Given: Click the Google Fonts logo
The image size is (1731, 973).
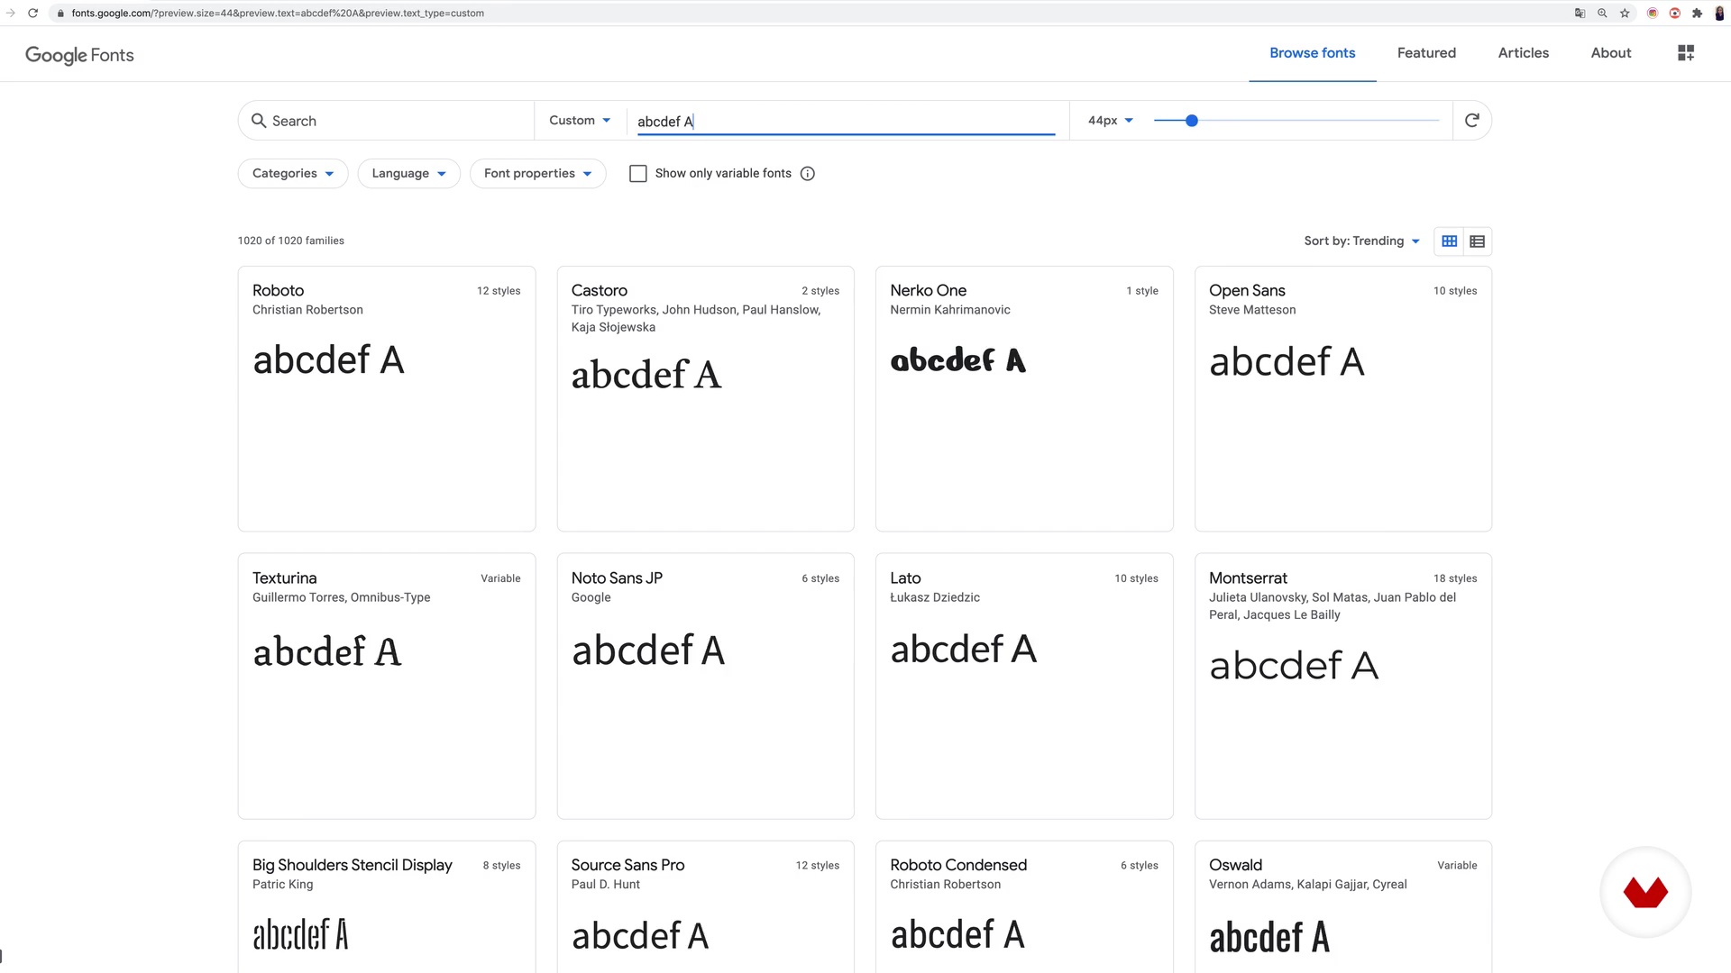Looking at the screenshot, I should click(79, 55).
